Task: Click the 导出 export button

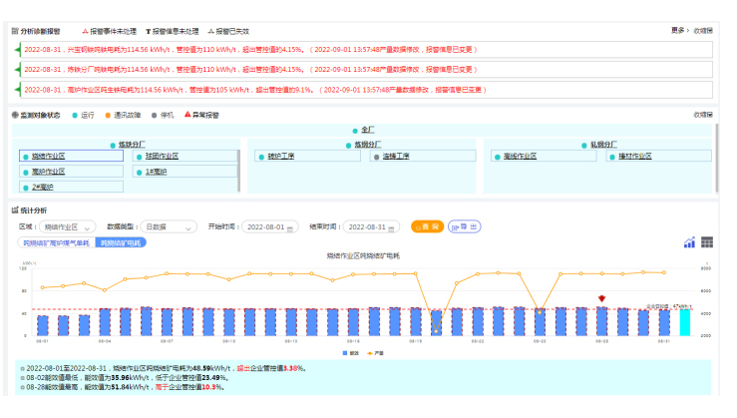Action: pos(464,226)
